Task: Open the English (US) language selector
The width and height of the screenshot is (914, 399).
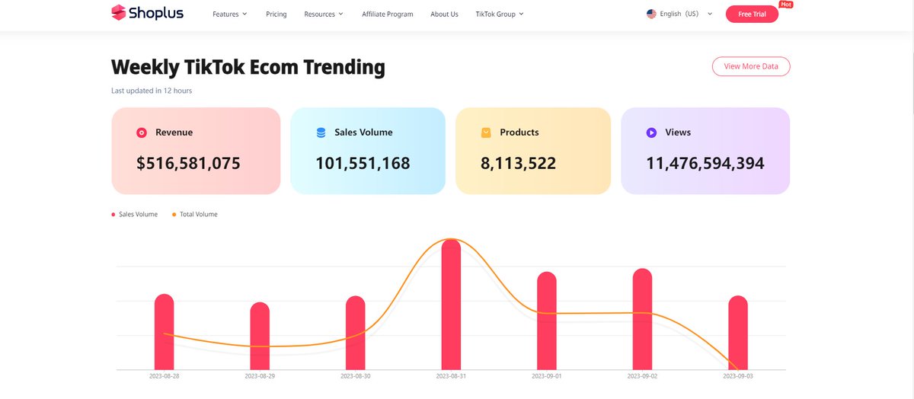Action: pos(679,14)
